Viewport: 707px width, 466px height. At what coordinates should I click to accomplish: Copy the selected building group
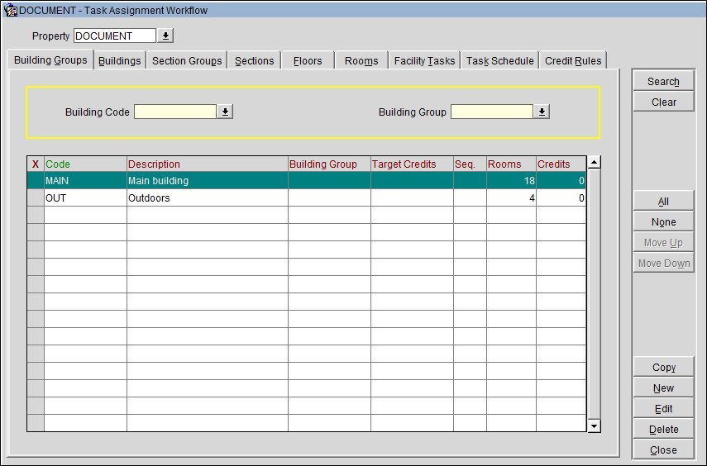click(663, 368)
